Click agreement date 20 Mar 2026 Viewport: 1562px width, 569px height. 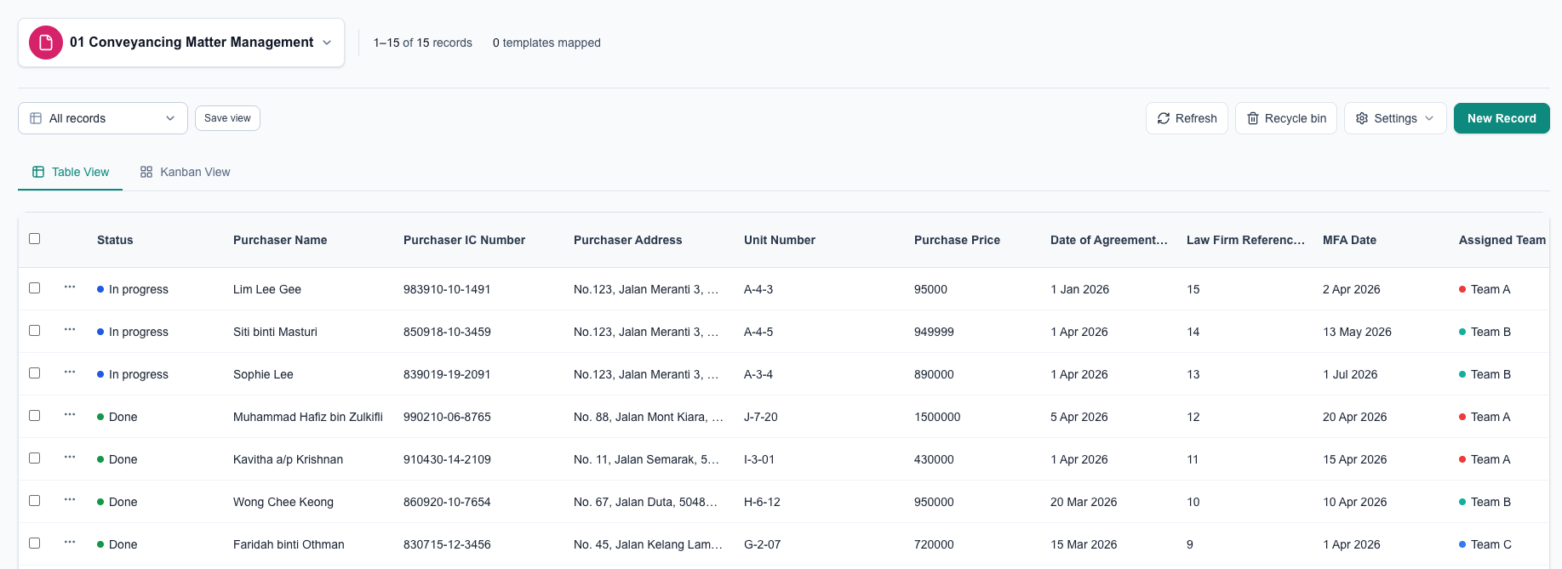(1084, 502)
